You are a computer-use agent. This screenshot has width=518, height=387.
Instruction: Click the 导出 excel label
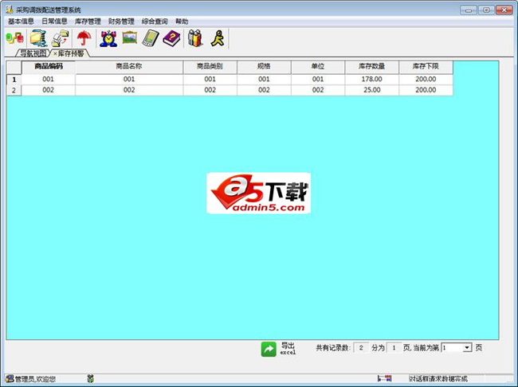[x=288, y=349]
